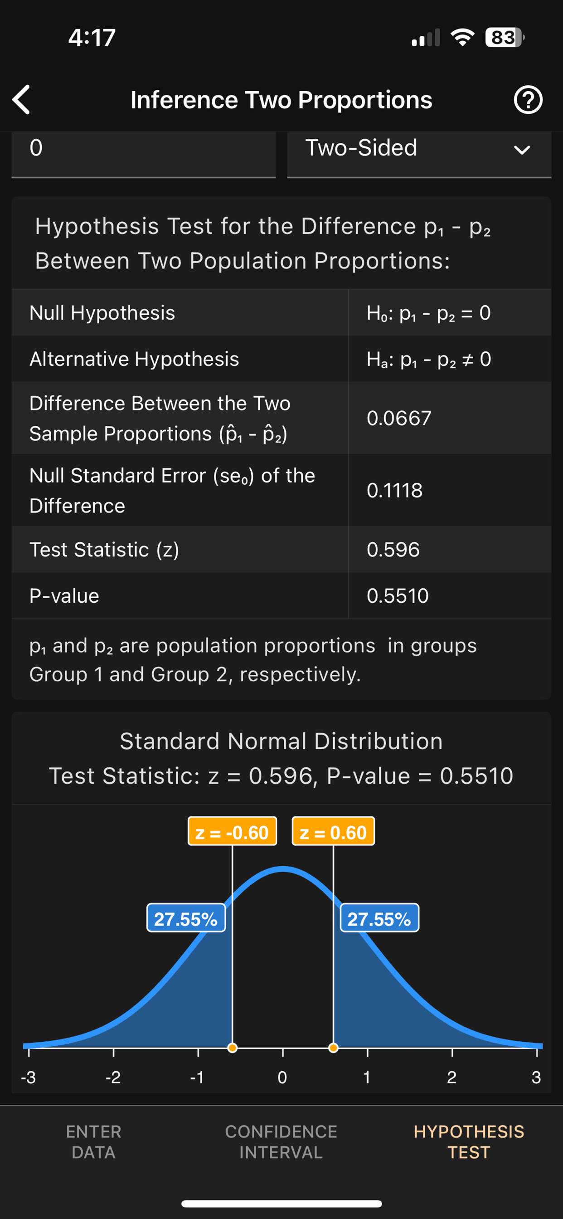The image size is (563, 1219).
Task: Open the Two-Sided alternative dropdown
Action: [x=418, y=149]
